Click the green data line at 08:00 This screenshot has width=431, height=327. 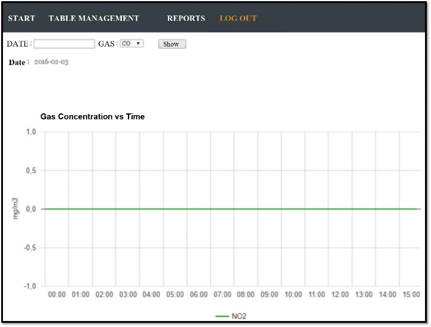(x=246, y=209)
